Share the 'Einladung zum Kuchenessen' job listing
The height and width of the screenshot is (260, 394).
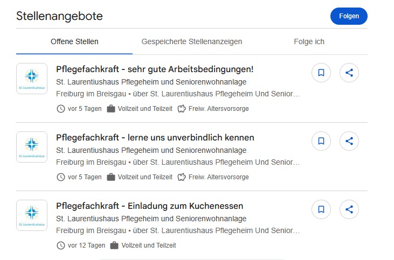tap(349, 210)
